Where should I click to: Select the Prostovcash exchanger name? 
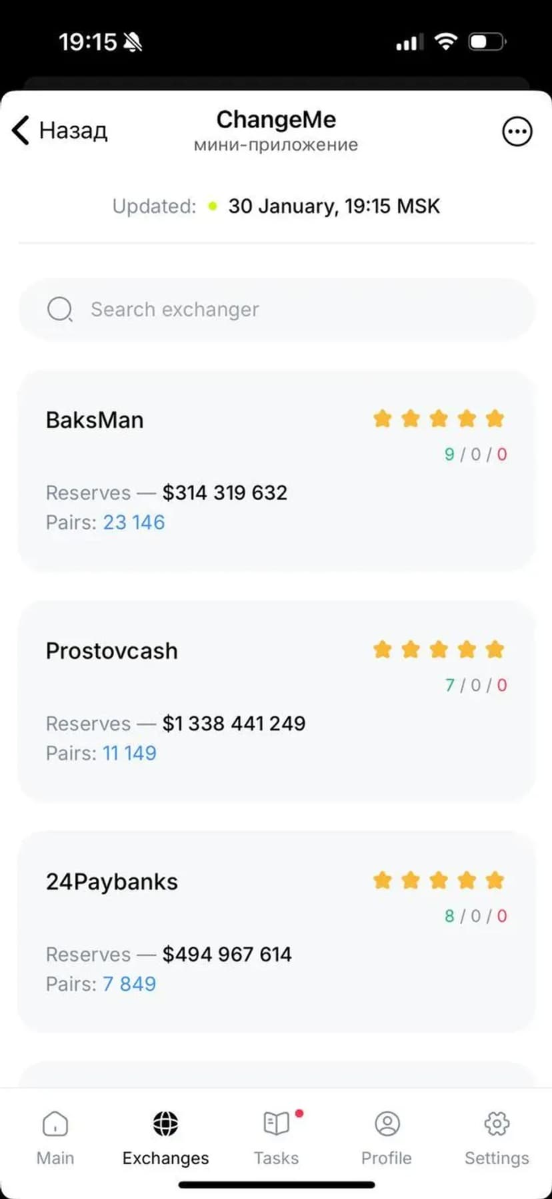pyautogui.click(x=111, y=651)
